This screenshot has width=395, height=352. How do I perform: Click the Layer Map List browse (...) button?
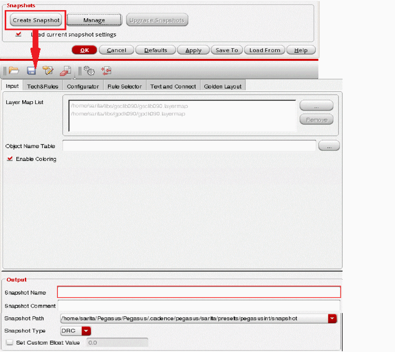click(316, 106)
